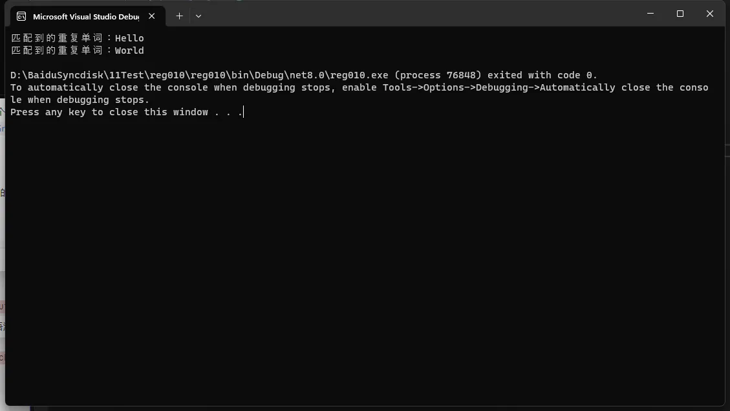This screenshot has height=411, width=730.
Task: Click the word World in the output
Action: (x=129, y=50)
